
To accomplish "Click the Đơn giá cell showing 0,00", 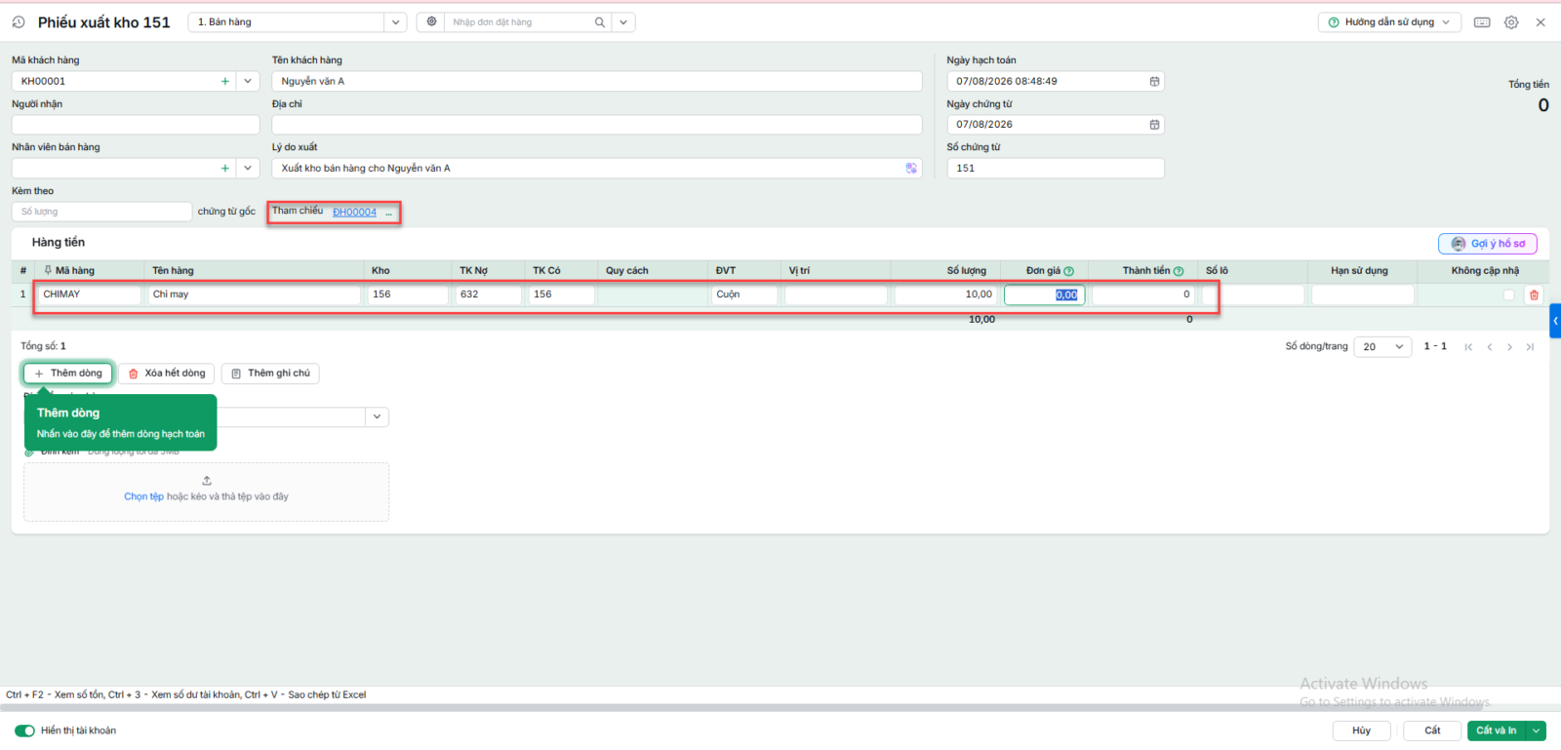I will [1045, 295].
